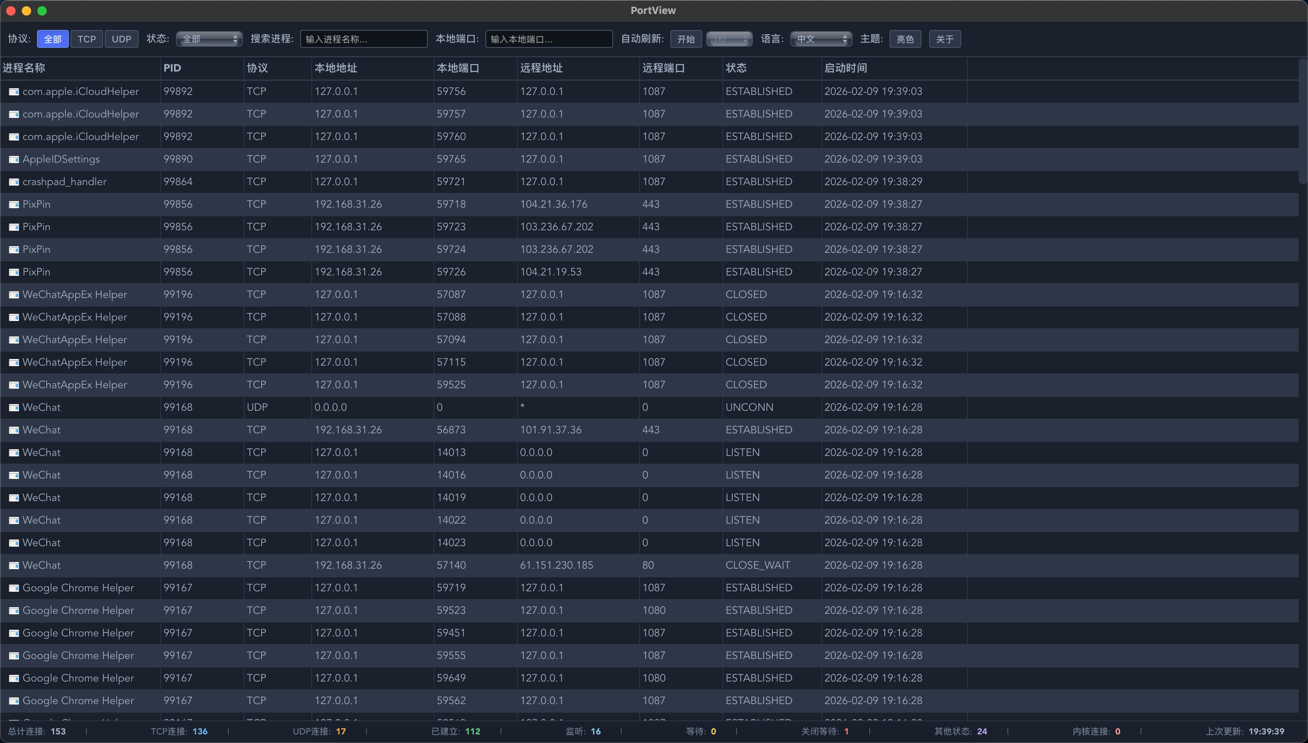Click icon of first com.apple.iCloudHelper row

14,91
